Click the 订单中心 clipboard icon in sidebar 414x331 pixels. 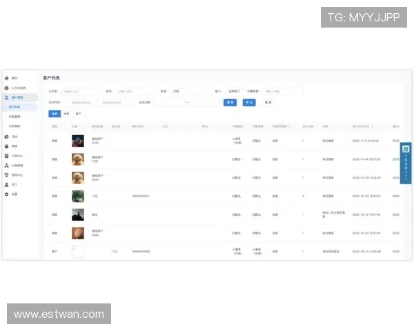6,156
